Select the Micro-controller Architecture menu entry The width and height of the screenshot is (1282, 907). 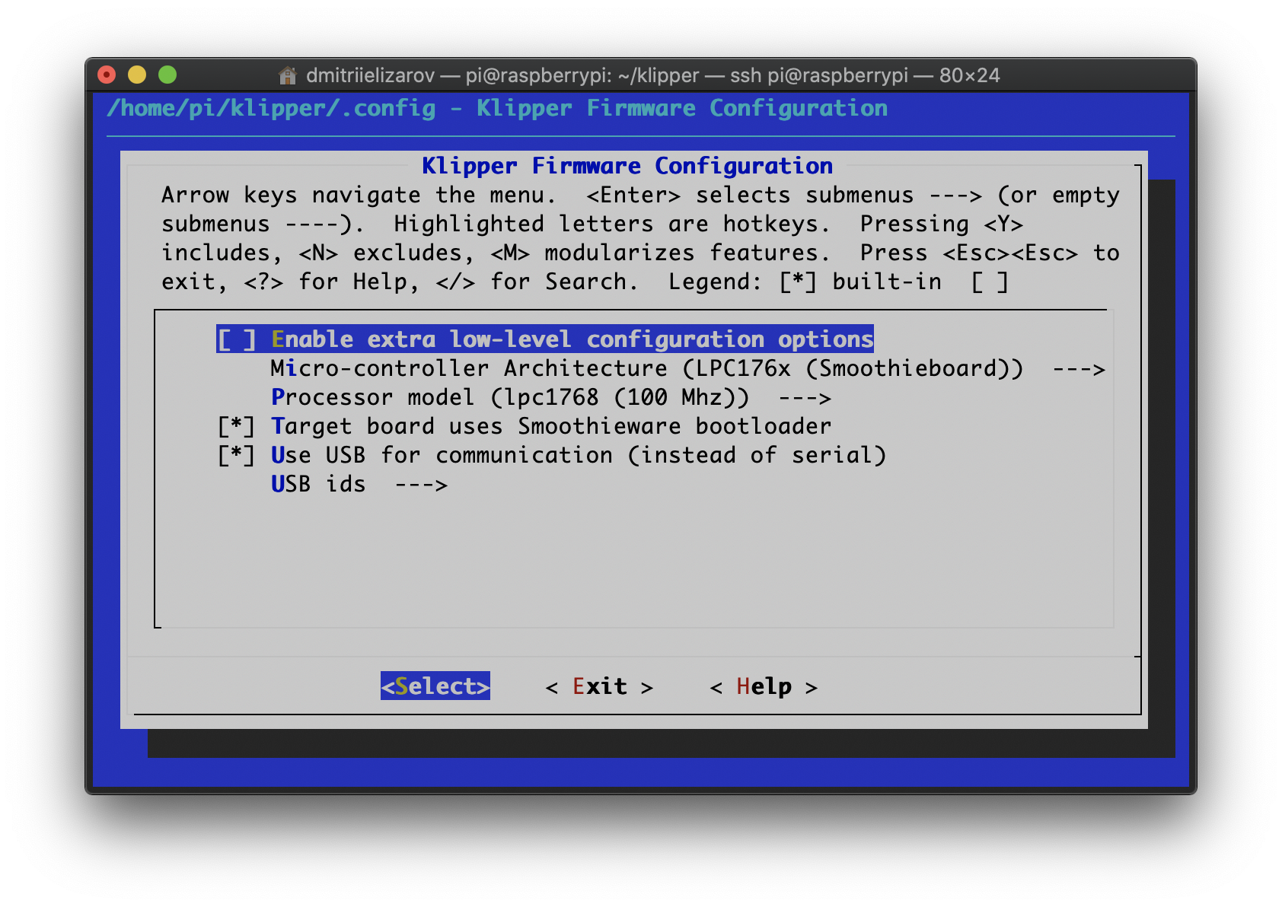pos(647,369)
